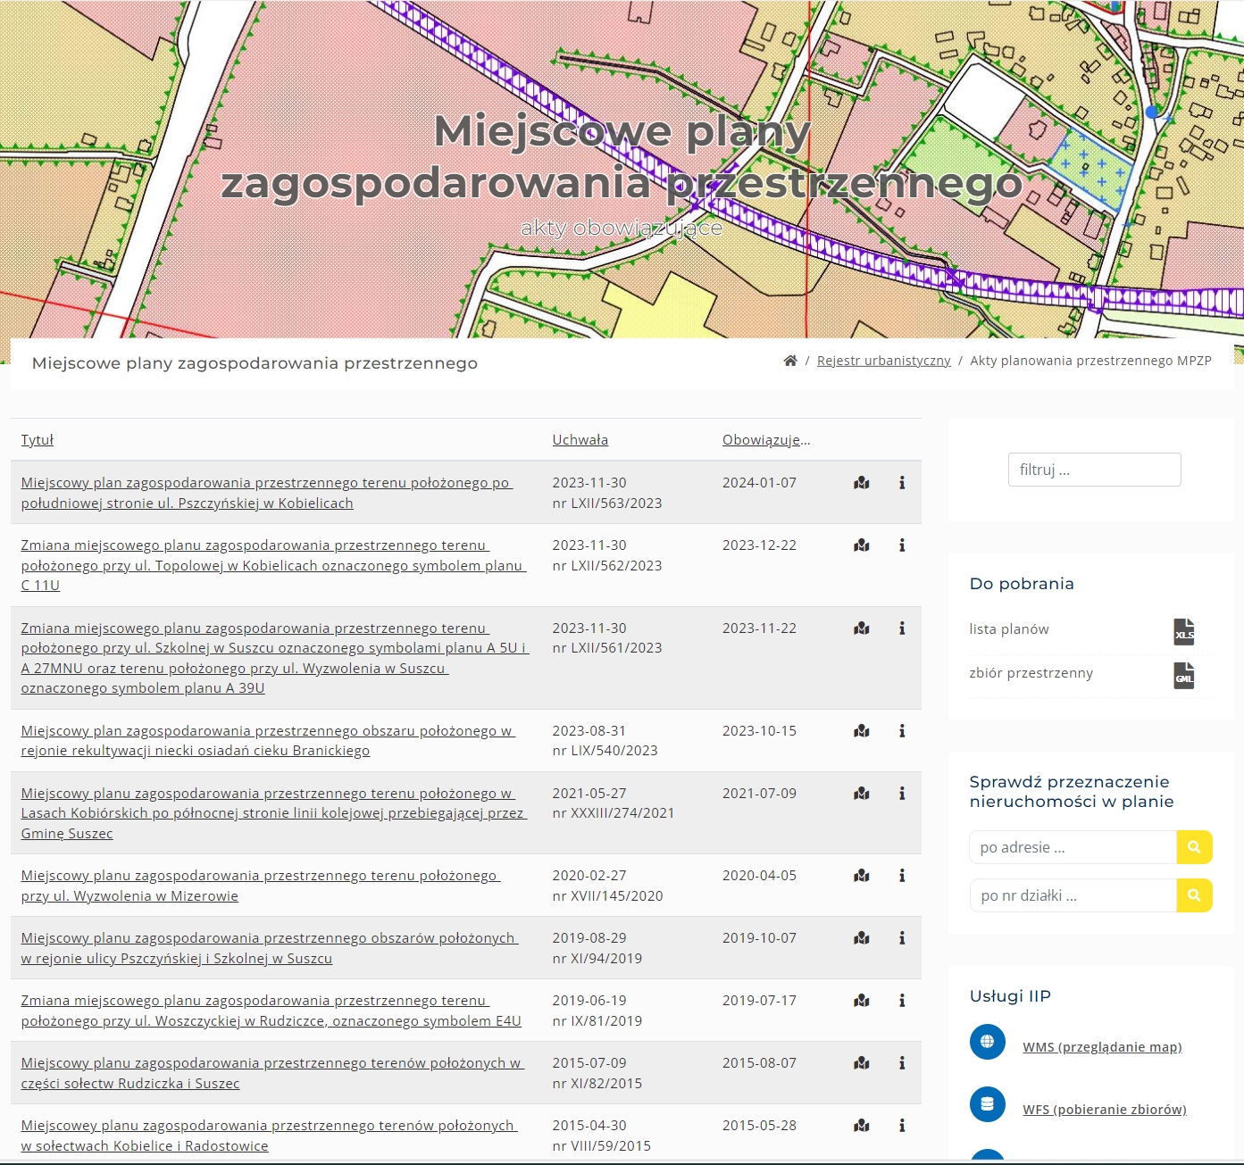The height and width of the screenshot is (1165, 1244).
Task: Download the plan list XLS file
Action: 1183,631
